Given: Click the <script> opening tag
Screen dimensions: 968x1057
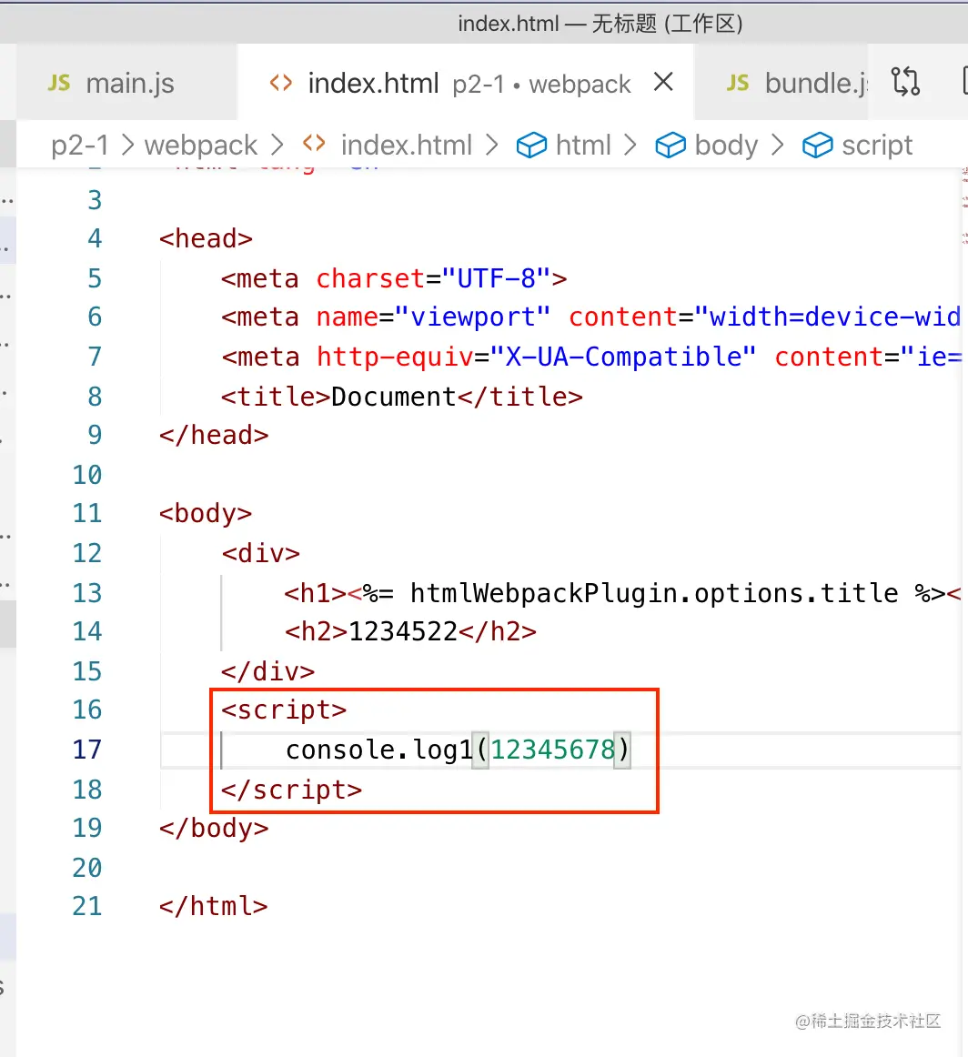Looking at the screenshot, I should pos(284,710).
